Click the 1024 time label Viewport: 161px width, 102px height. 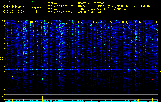pos(64,22)
